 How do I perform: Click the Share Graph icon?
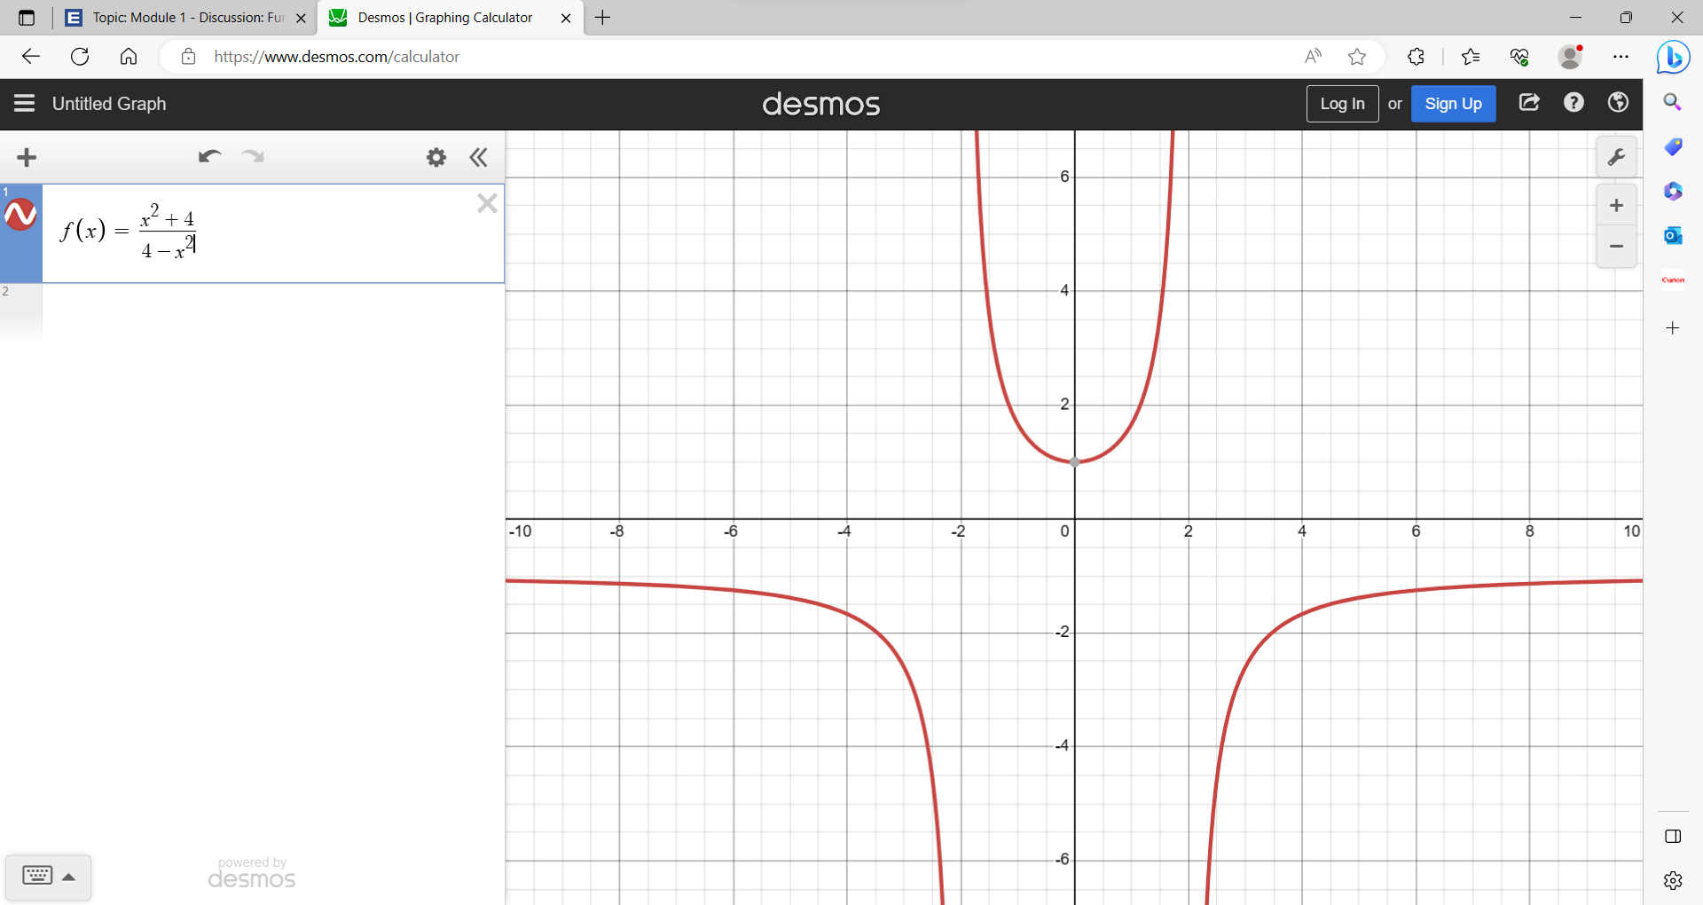(1529, 103)
